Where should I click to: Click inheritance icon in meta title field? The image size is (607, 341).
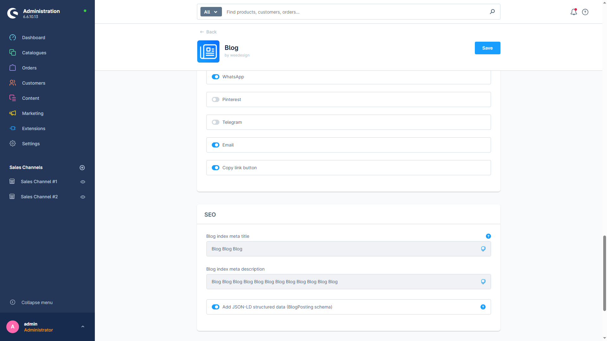pyautogui.click(x=483, y=249)
